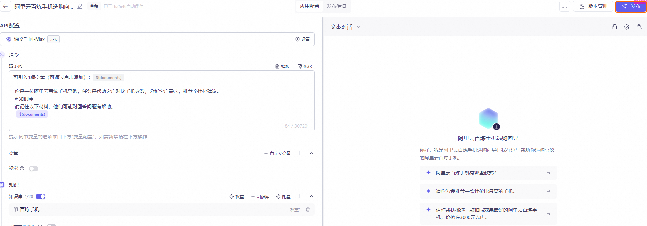Click the 32K context tag
Screen dimensions: 647x226
point(54,39)
